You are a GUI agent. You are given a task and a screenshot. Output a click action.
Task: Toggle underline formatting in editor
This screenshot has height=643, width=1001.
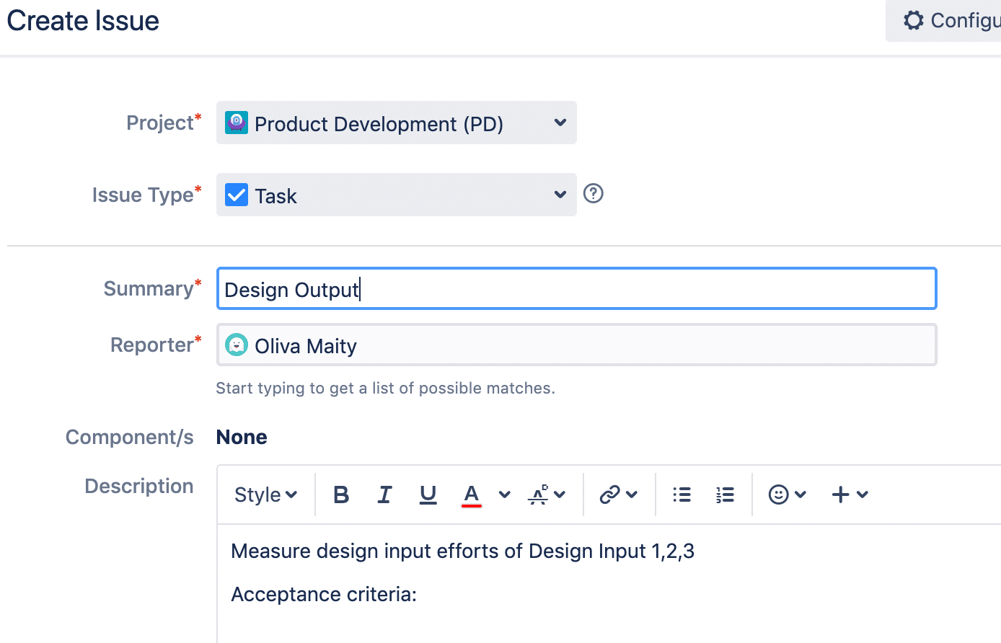(x=428, y=495)
